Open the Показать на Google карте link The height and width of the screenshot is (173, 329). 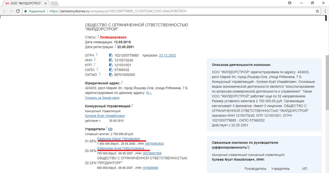pyautogui.click(x=102, y=98)
